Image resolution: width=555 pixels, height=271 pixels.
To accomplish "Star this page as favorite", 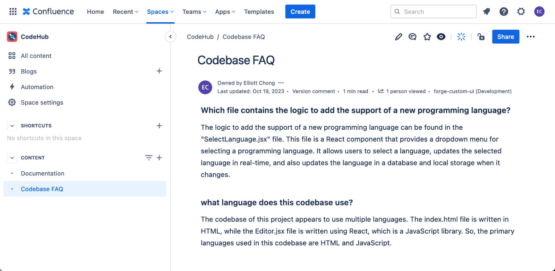I will coord(427,37).
